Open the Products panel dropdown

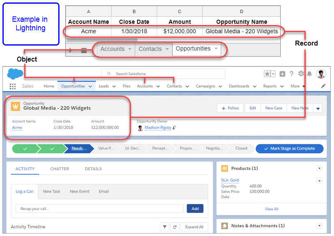pyautogui.click(x=319, y=168)
